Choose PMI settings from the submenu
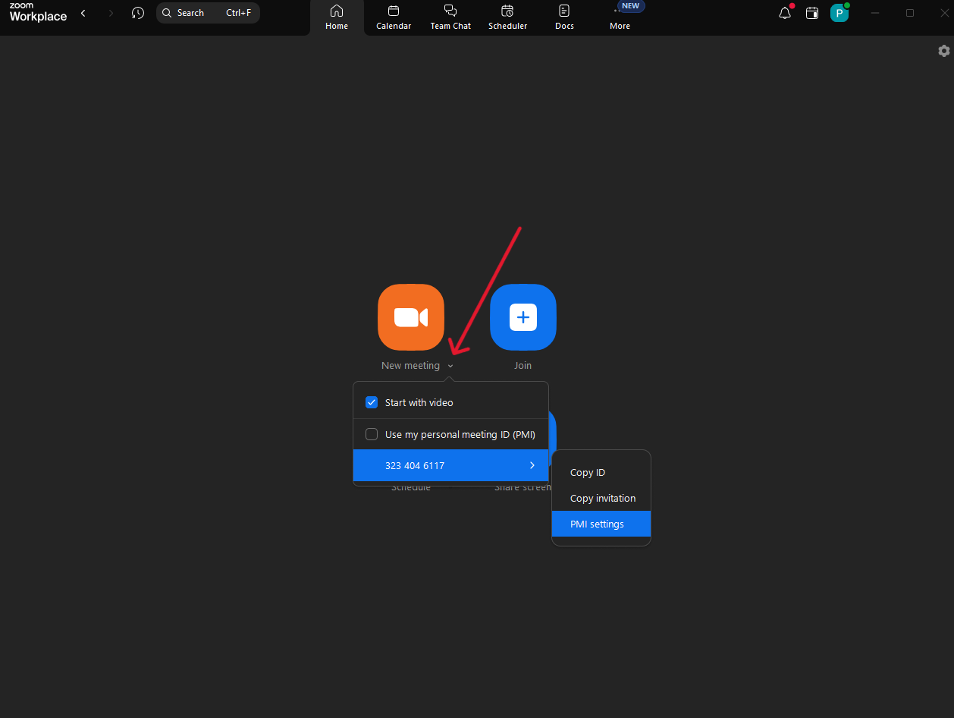954x718 pixels. pyautogui.click(x=601, y=524)
